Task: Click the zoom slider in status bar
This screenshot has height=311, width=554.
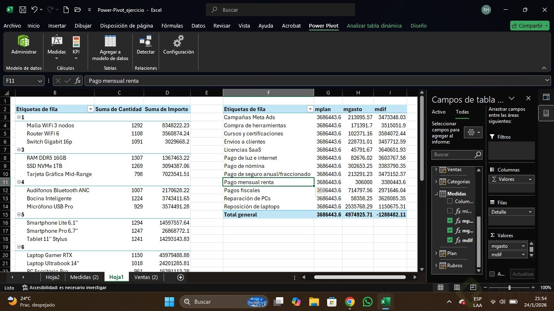Action: [509, 287]
